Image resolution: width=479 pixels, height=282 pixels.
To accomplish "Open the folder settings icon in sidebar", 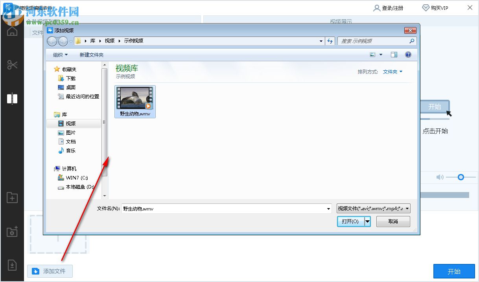I will (12, 232).
